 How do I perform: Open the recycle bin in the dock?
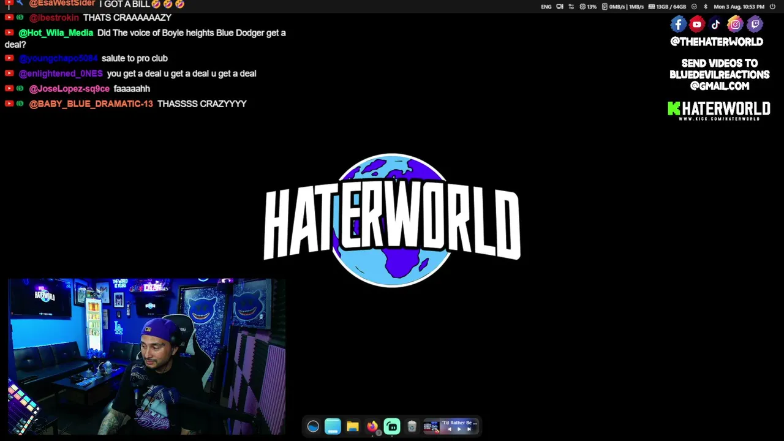(x=412, y=426)
